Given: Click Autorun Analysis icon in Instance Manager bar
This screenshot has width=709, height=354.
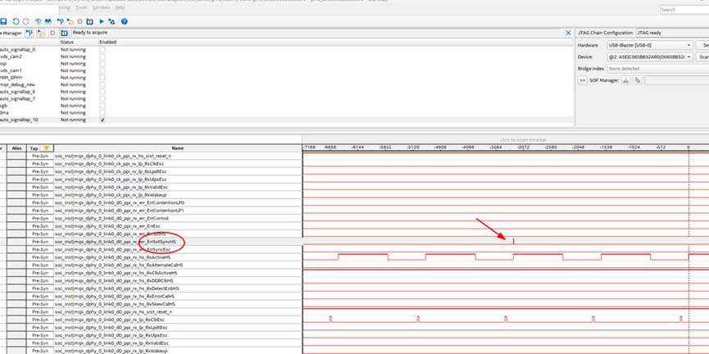Looking at the screenshot, I should pos(41,33).
